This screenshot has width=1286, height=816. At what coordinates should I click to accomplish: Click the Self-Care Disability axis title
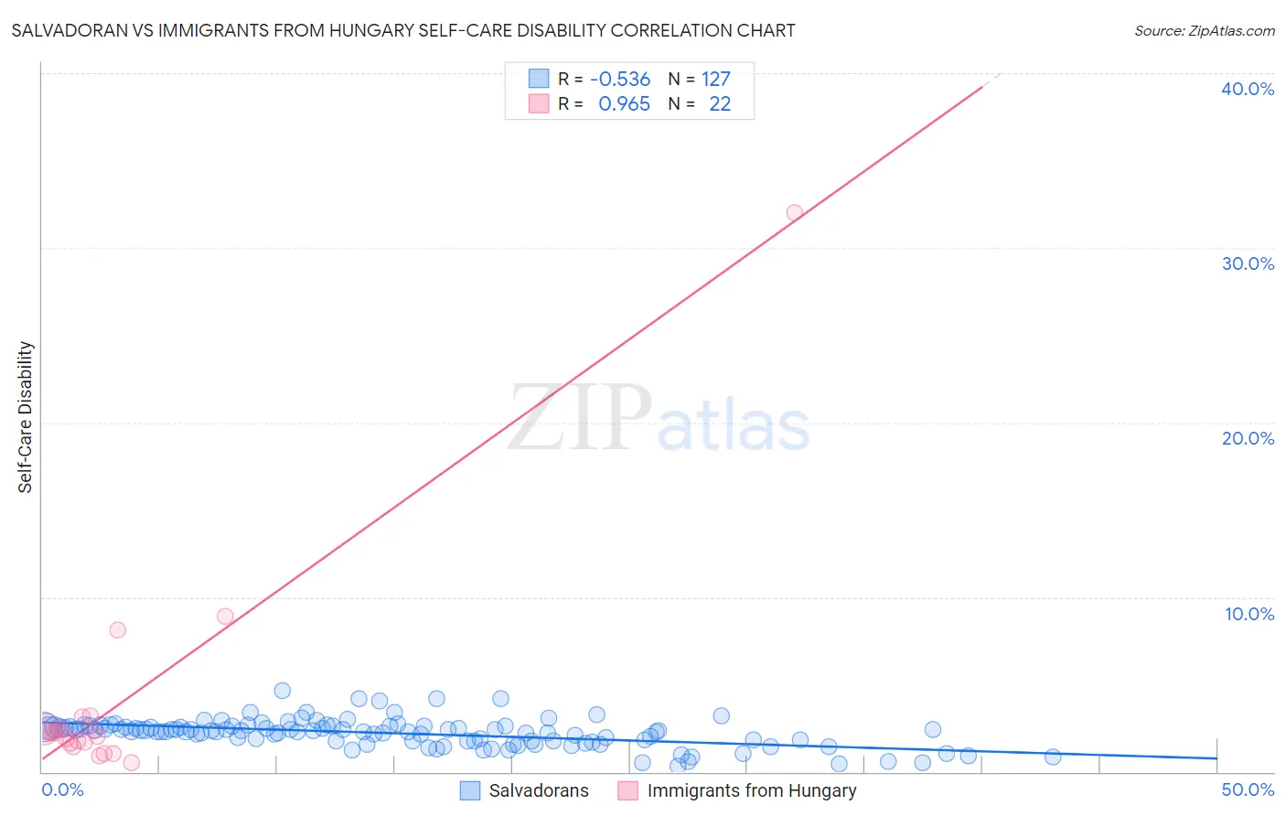pos(26,417)
